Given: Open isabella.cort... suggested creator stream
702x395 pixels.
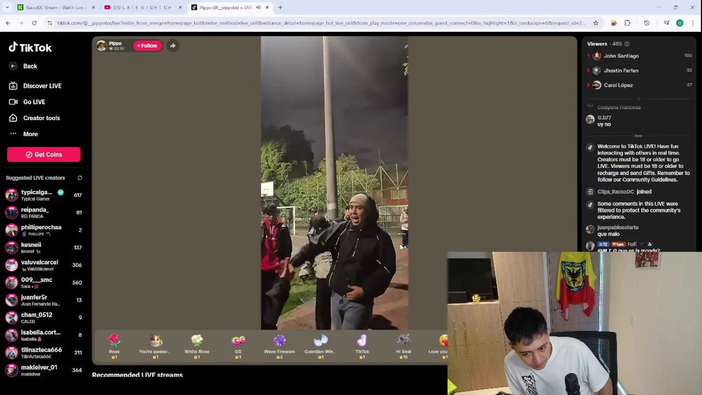Looking at the screenshot, I should [x=44, y=335].
